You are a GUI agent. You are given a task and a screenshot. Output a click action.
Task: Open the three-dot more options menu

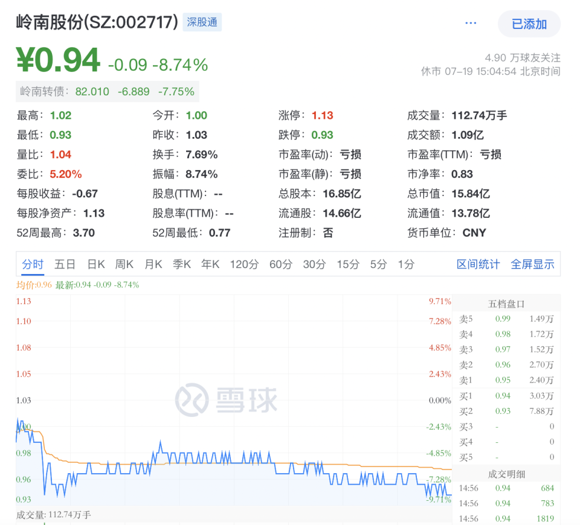471,24
